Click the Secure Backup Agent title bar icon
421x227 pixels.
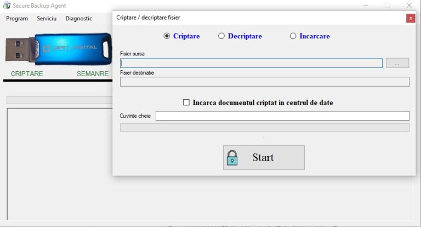tap(7, 5)
